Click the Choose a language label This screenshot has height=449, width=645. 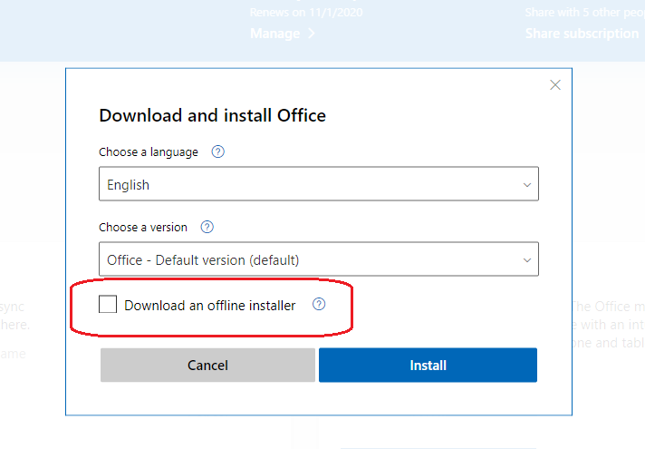149,152
